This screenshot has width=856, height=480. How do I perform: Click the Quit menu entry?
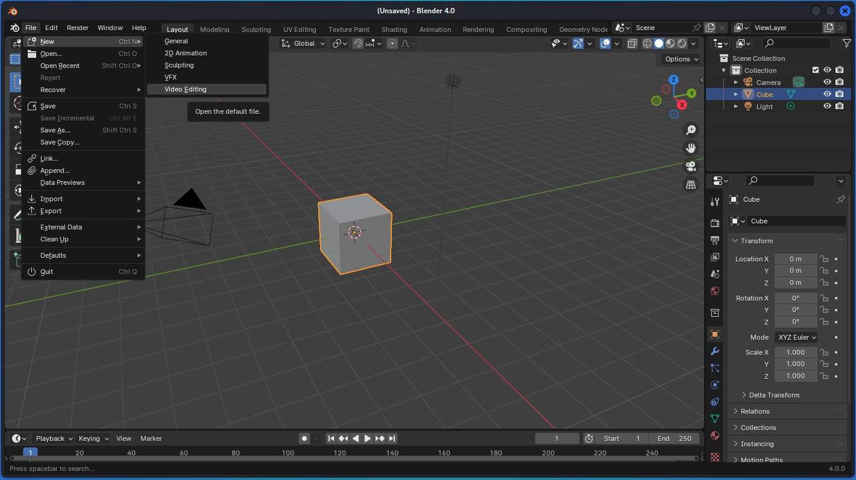83,272
